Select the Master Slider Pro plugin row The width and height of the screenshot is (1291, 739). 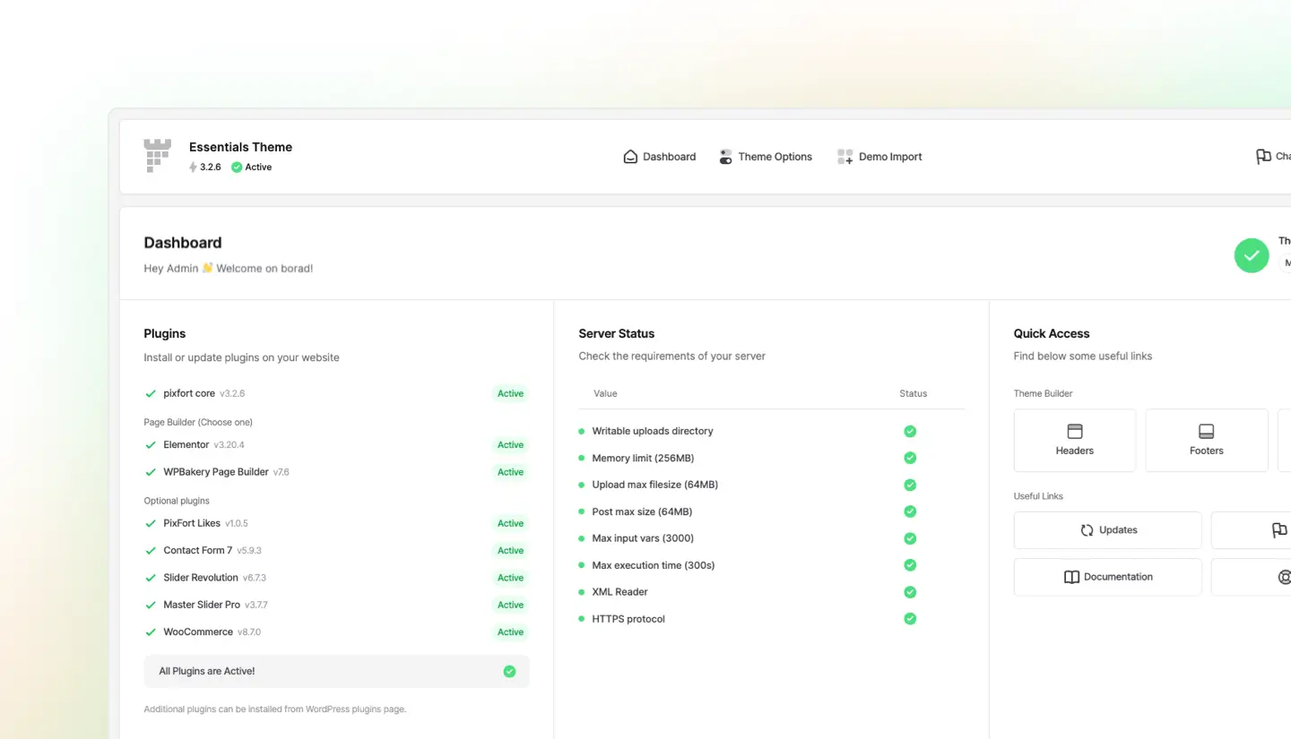coord(336,605)
